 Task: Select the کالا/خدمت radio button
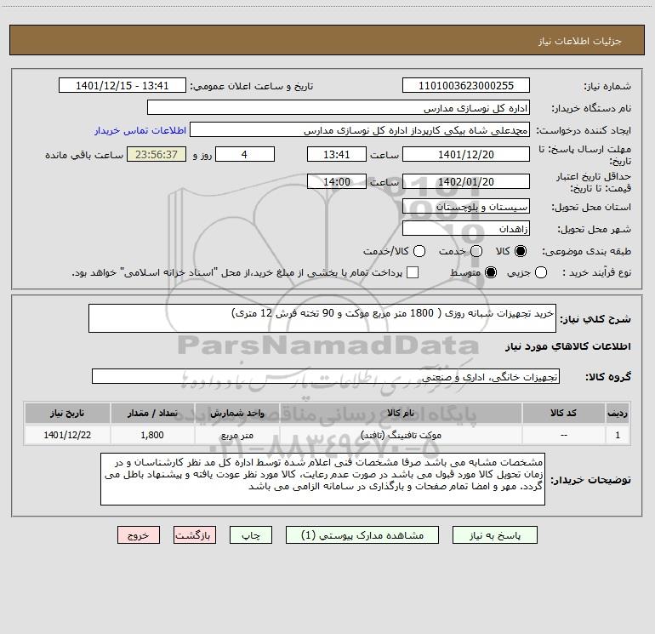coord(419,251)
